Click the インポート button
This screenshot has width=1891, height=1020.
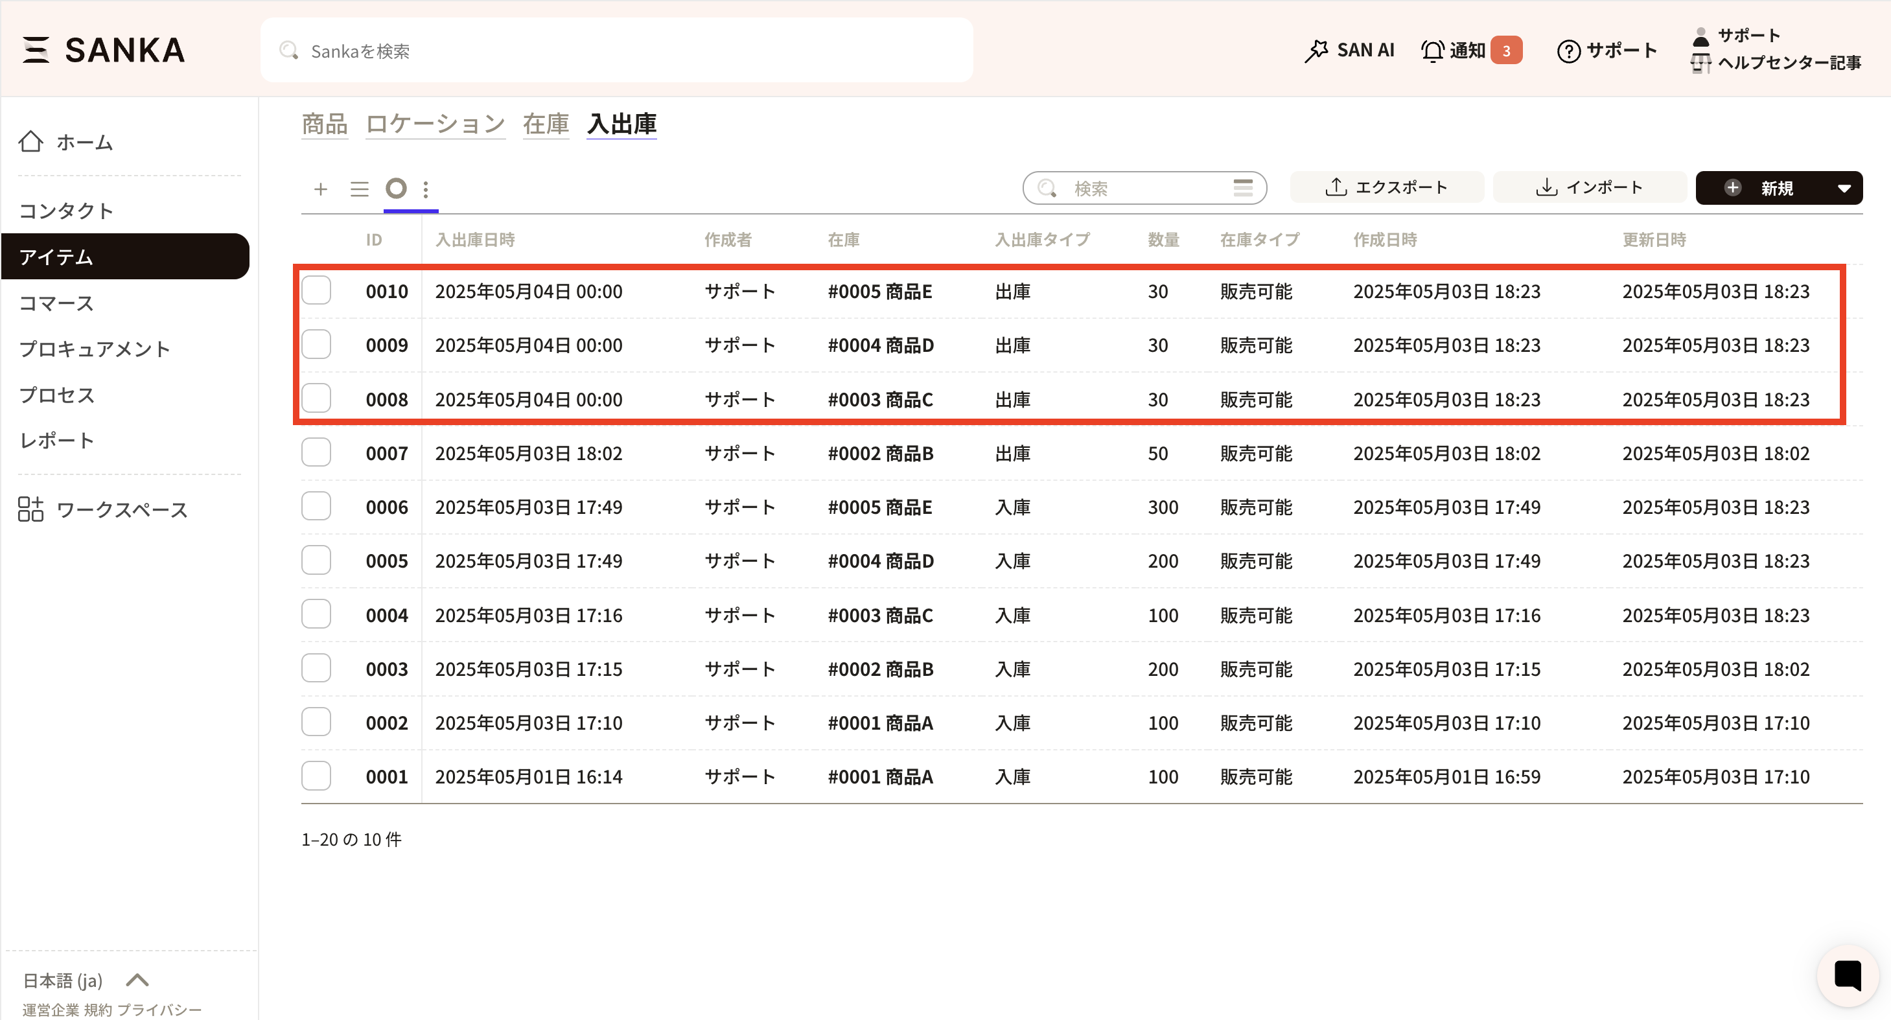[x=1589, y=188]
